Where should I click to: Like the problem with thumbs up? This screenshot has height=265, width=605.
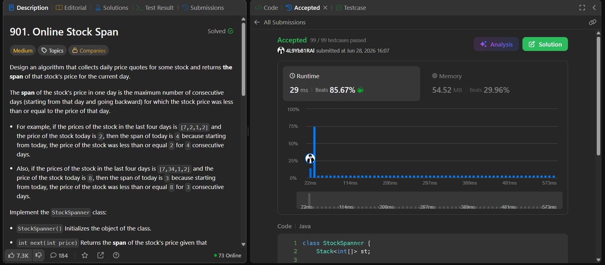[18, 255]
